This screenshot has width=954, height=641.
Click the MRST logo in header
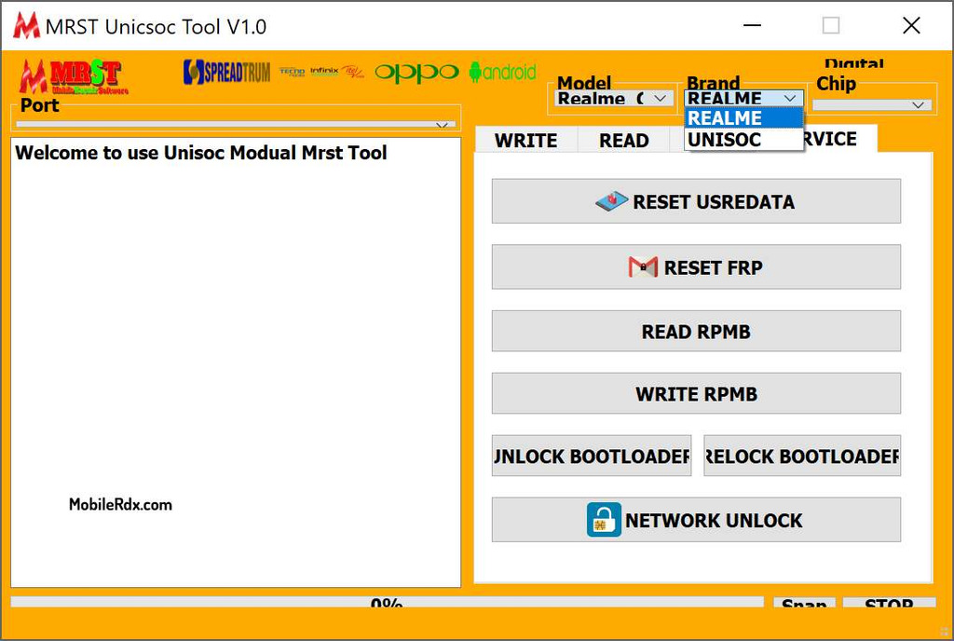coord(74,76)
